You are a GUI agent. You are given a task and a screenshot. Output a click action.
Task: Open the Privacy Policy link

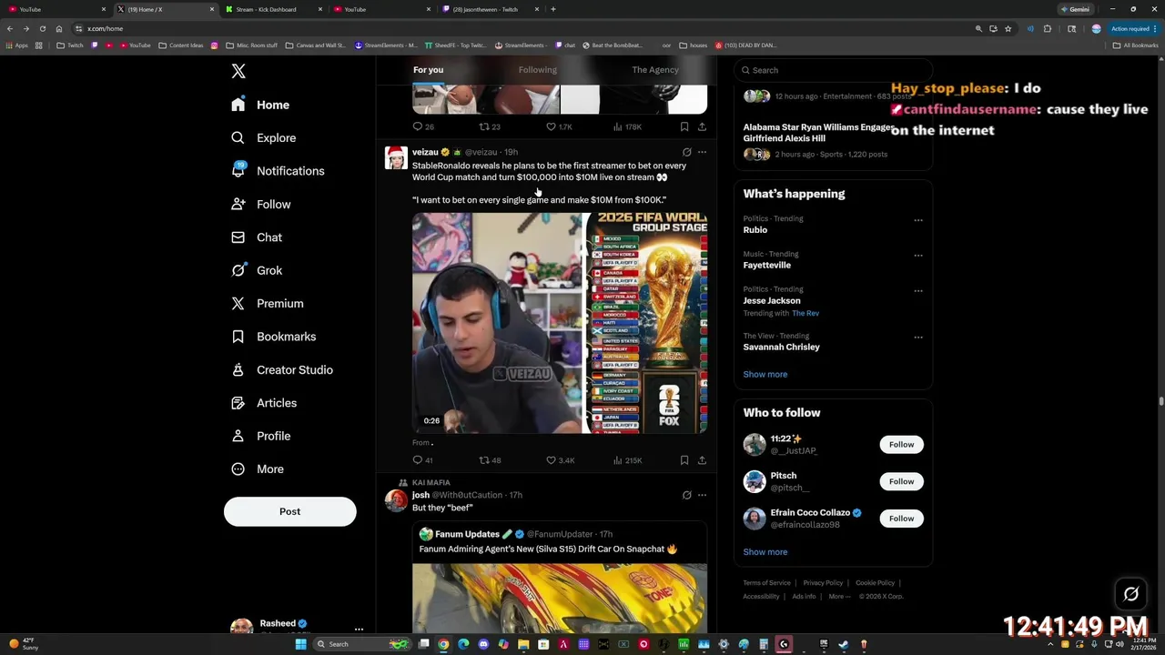coord(823,583)
